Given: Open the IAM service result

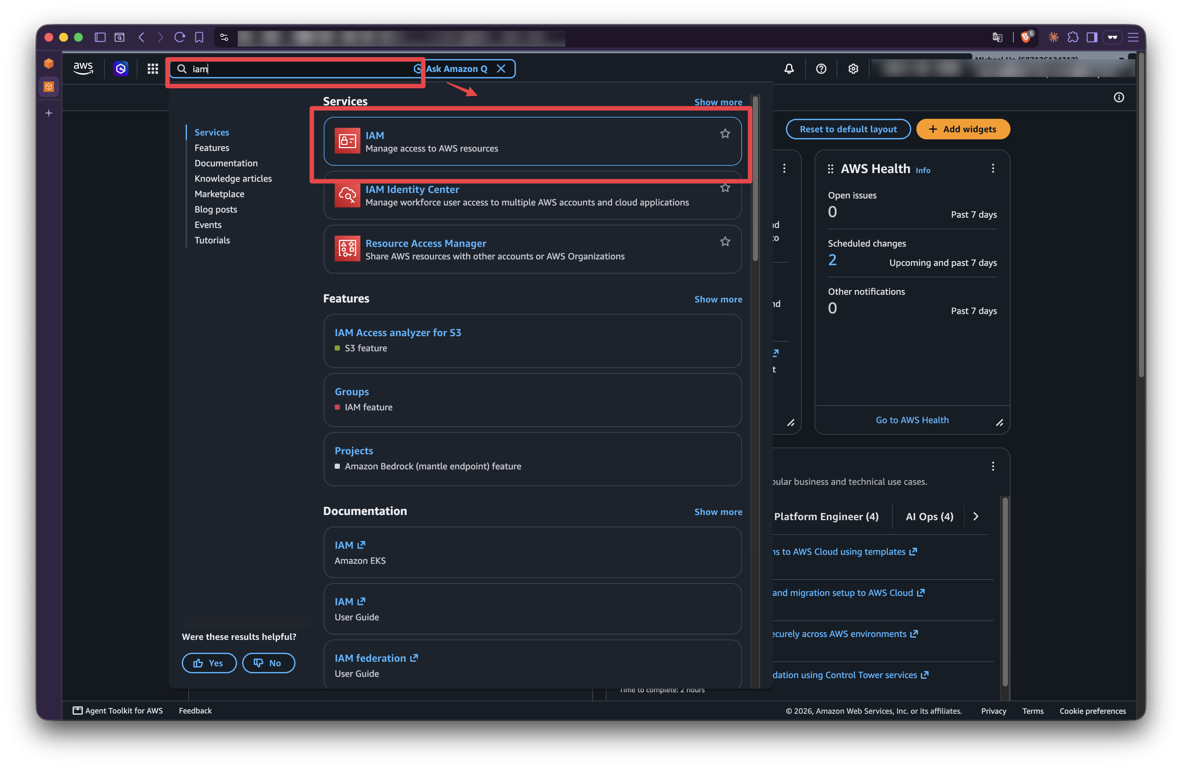Looking at the screenshot, I should 533,142.
